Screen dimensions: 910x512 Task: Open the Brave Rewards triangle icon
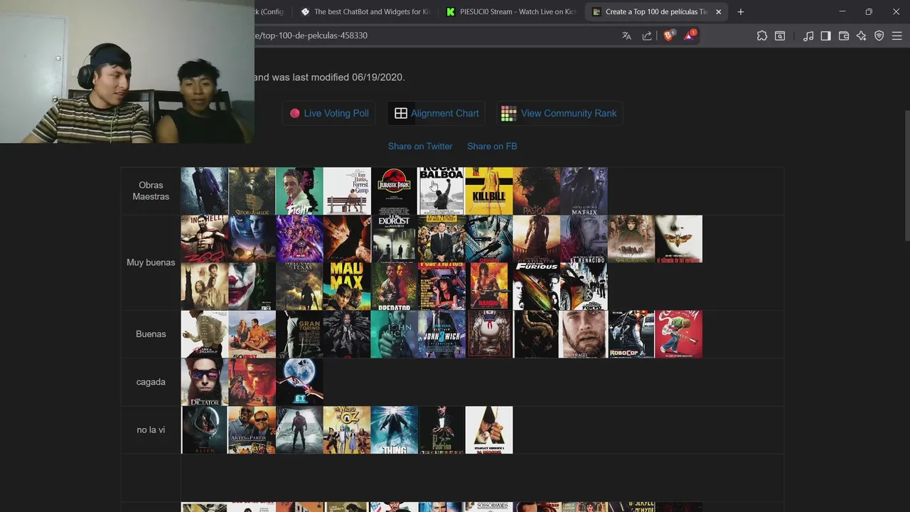pos(690,35)
